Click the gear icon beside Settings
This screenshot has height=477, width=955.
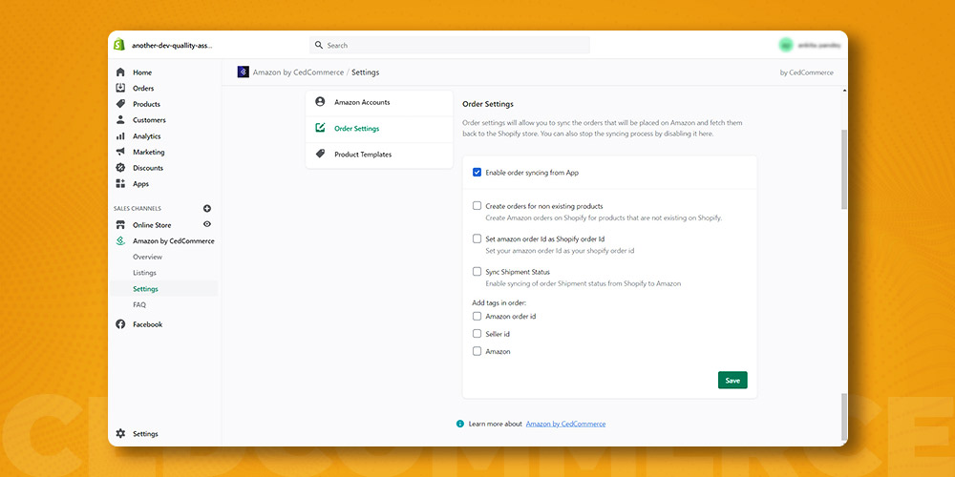click(x=120, y=434)
